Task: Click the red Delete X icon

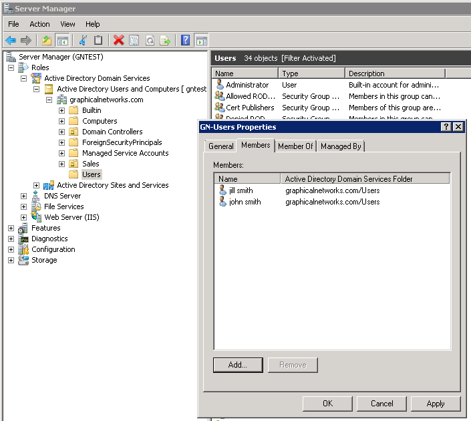Action: coord(119,40)
